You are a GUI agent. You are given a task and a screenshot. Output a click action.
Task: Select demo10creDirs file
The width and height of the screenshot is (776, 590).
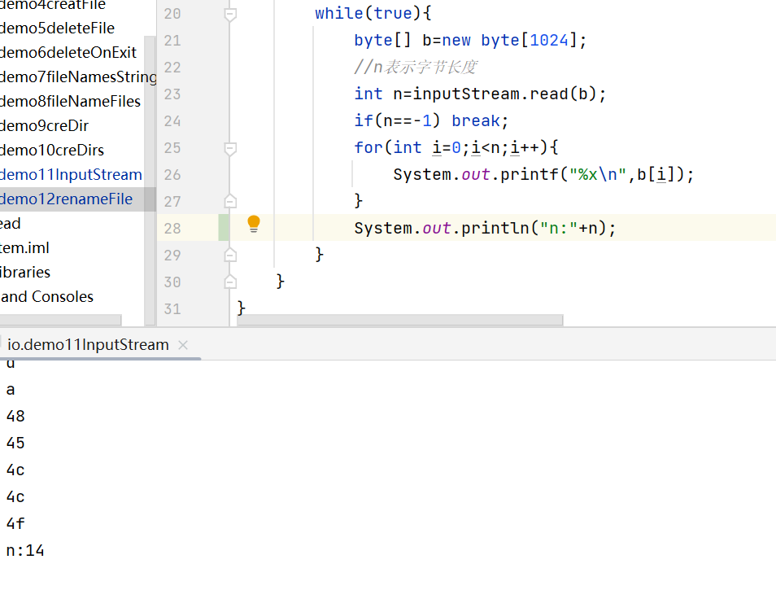[x=52, y=150]
